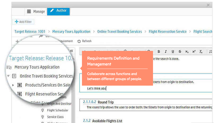Click the Requirements Definition and Management callout
Image resolution: width=214 pixels, height=123 pixels.
pos(117,68)
